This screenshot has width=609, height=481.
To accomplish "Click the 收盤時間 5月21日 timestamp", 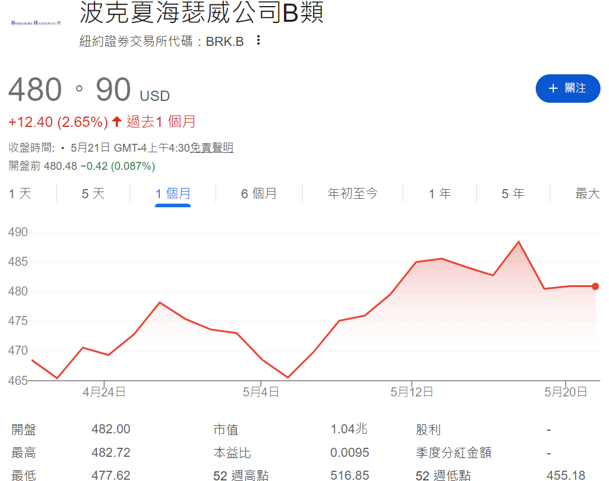I will (x=99, y=147).
